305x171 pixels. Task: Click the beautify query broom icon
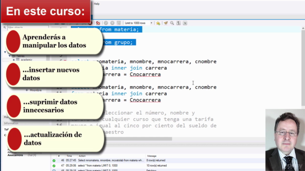pyautogui.click(x=166, y=23)
